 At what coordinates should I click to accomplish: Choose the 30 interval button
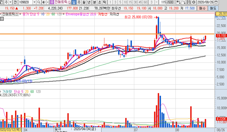pos(136,2)
